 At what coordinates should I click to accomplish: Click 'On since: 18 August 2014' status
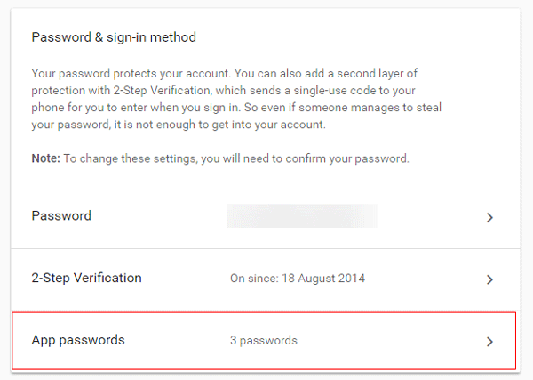click(x=298, y=279)
